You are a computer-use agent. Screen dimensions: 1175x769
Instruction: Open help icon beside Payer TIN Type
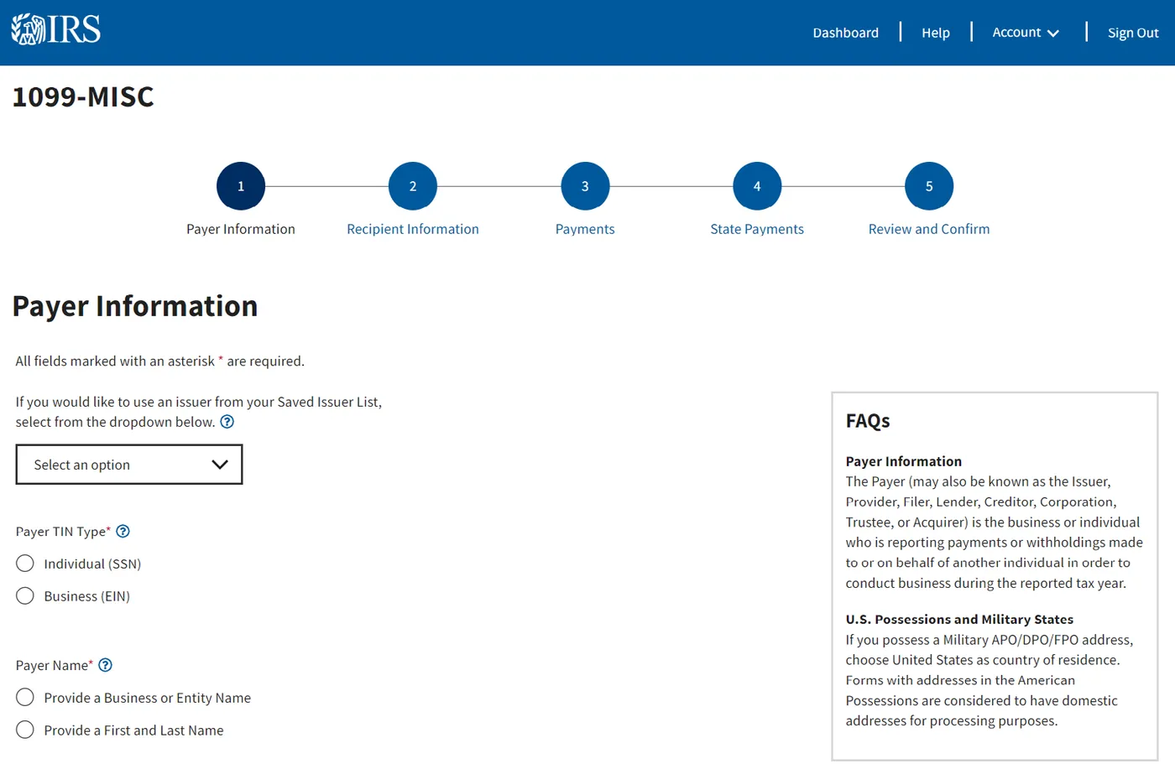tap(123, 531)
